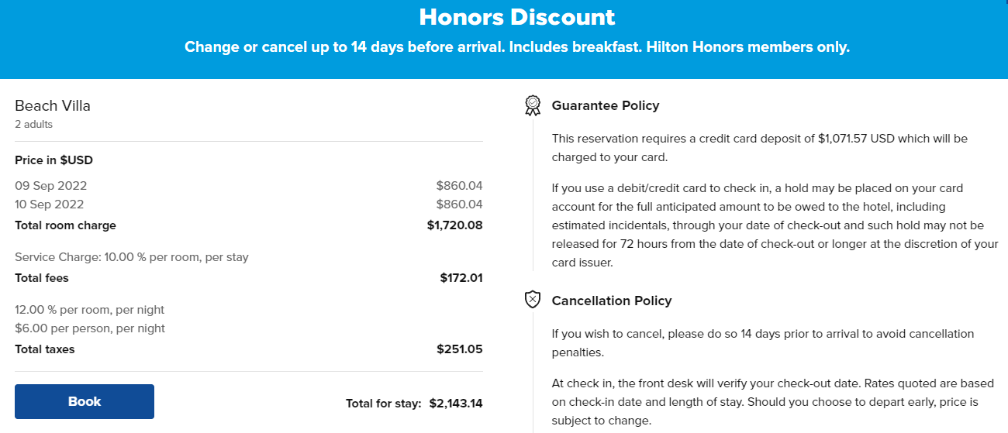Click the $6.00 per person, per night line
Image resolution: width=1008 pixels, height=433 pixels.
90,328
